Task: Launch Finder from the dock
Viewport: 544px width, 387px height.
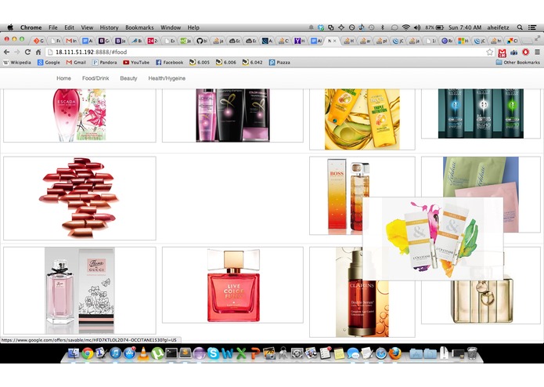Action: click(74, 353)
